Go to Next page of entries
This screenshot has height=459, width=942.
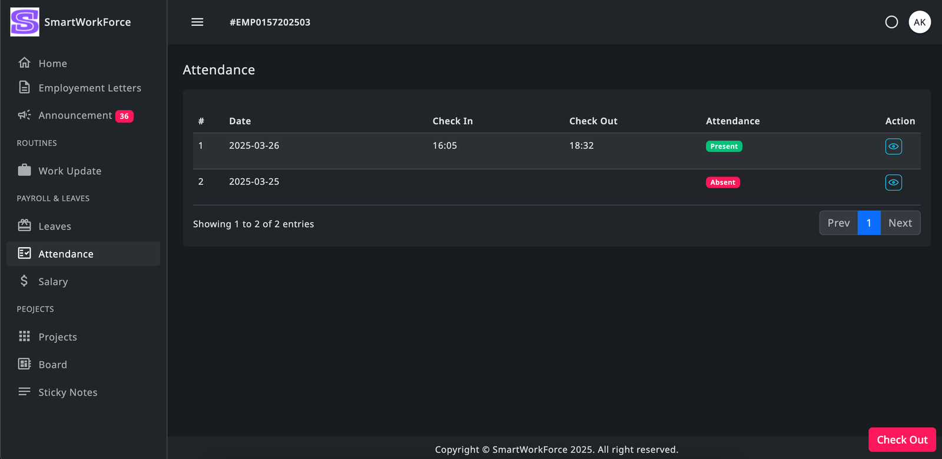pyautogui.click(x=900, y=223)
